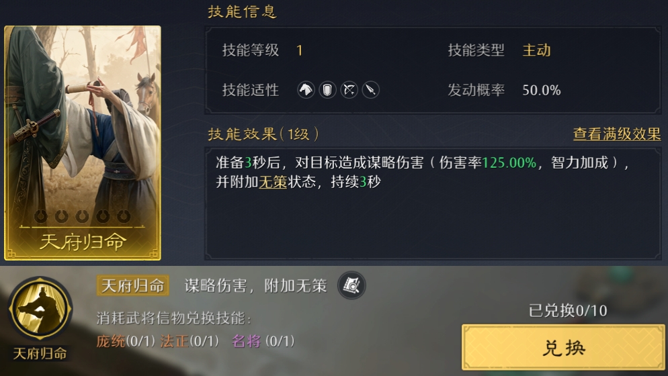Click the spearman aptitude icon
668x376 pixels.
click(371, 90)
